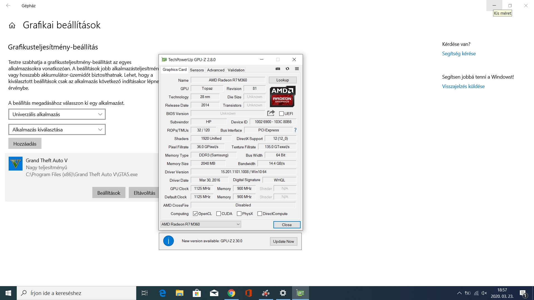The width and height of the screenshot is (534, 300).
Task: Click the Memory Type value DDR3 (Samsung)
Action: click(x=214, y=155)
